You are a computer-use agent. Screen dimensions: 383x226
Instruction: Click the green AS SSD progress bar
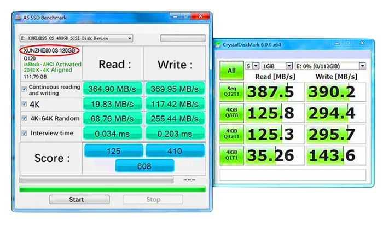tap(112, 189)
